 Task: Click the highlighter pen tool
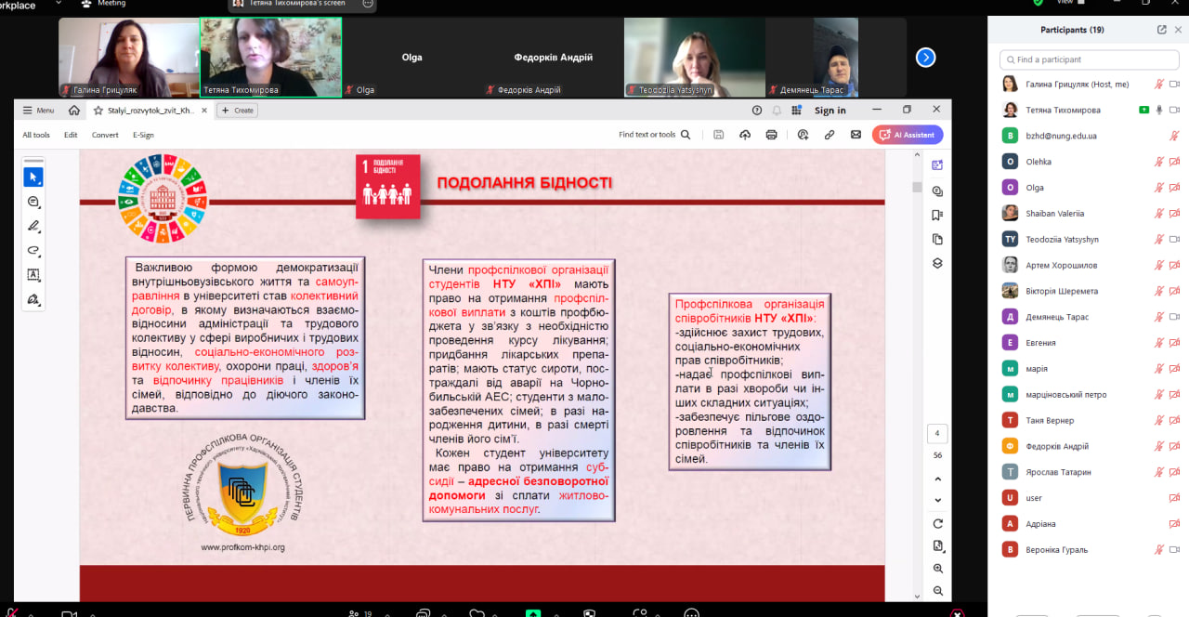tap(33, 226)
